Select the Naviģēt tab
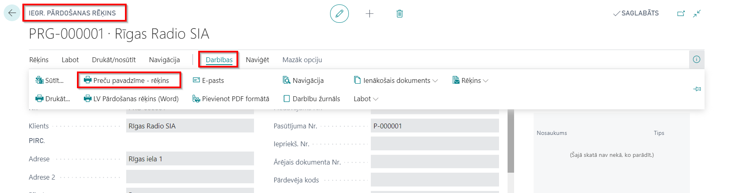This screenshot has height=193, width=729. 257,60
